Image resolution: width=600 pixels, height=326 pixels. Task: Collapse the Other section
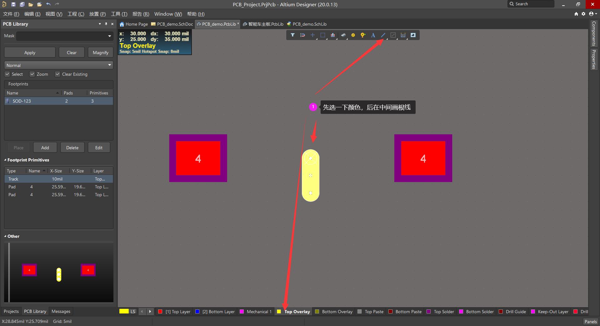coord(5,236)
